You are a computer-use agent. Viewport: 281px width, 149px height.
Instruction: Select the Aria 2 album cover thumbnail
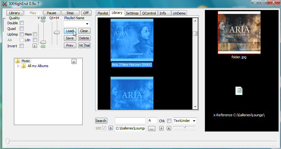[132, 40]
